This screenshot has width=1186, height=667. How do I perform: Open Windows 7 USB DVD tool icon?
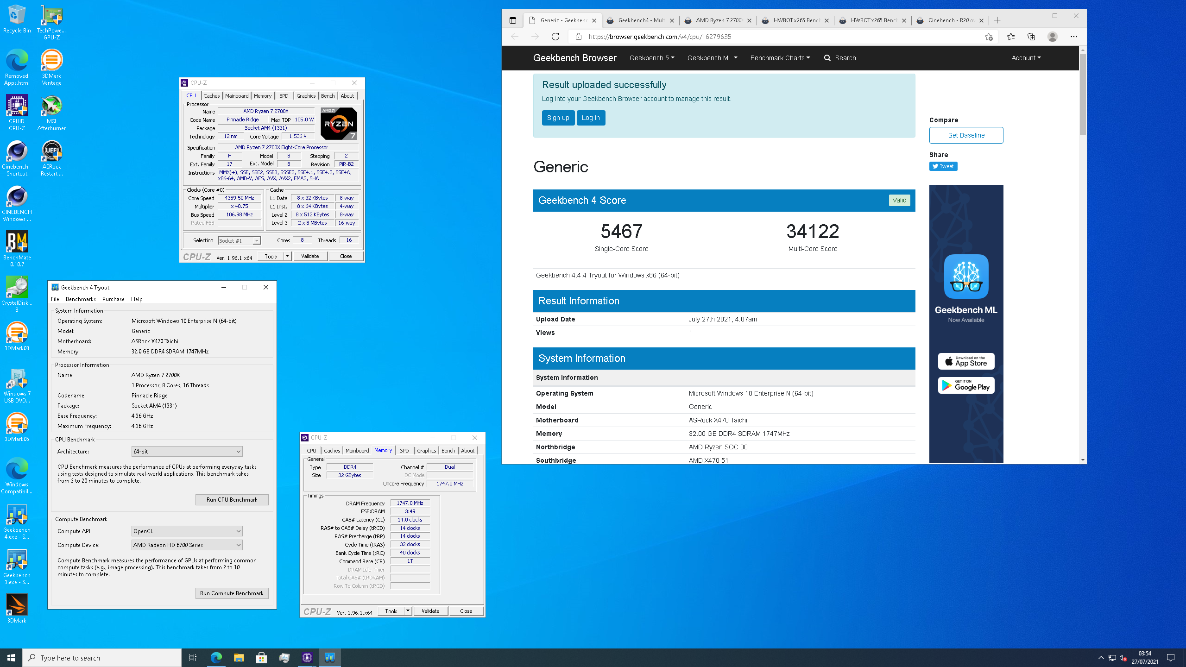(x=17, y=385)
